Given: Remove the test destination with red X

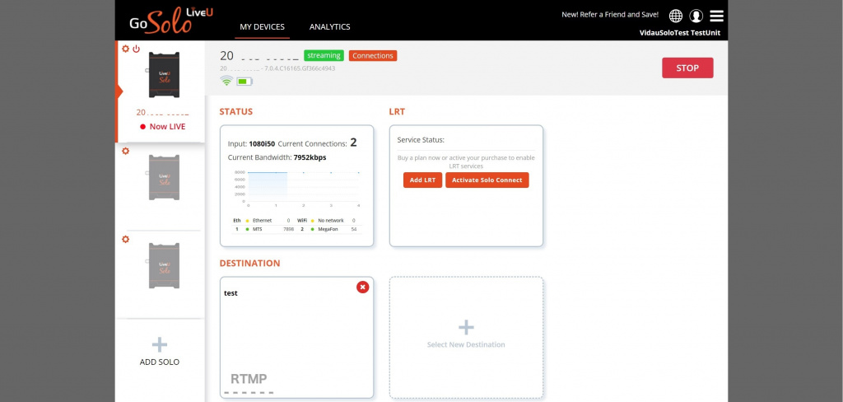Looking at the screenshot, I should (x=363, y=287).
